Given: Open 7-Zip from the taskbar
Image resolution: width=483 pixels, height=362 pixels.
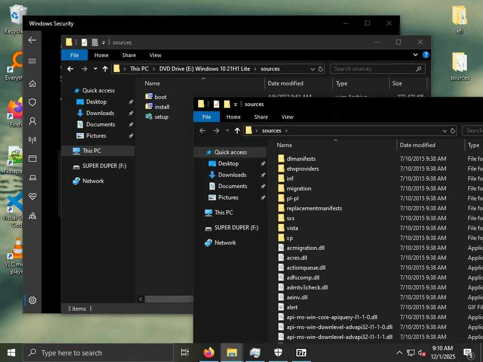Looking at the screenshot, I should tap(301, 353).
